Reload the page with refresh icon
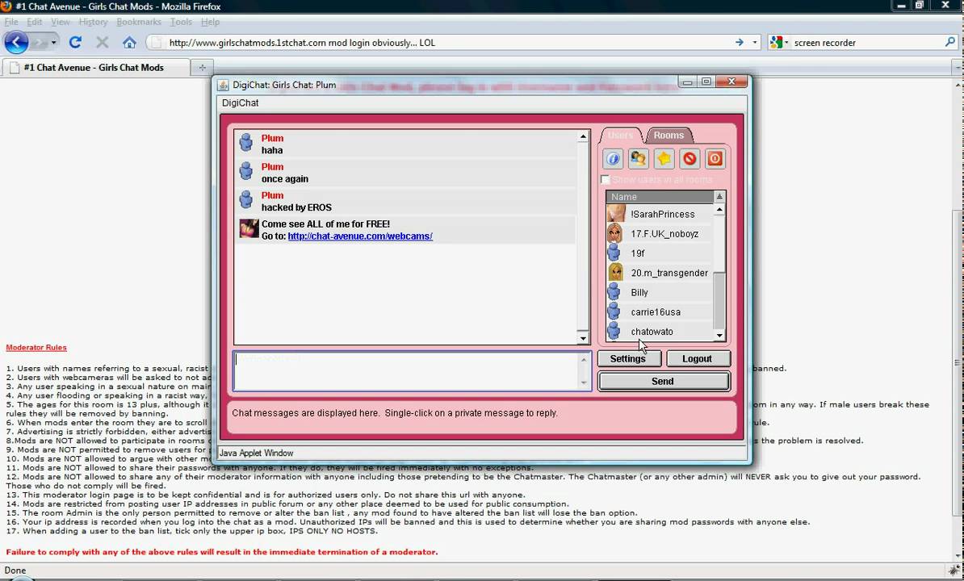This screenshot has width=964, height=581. point(75,43)
